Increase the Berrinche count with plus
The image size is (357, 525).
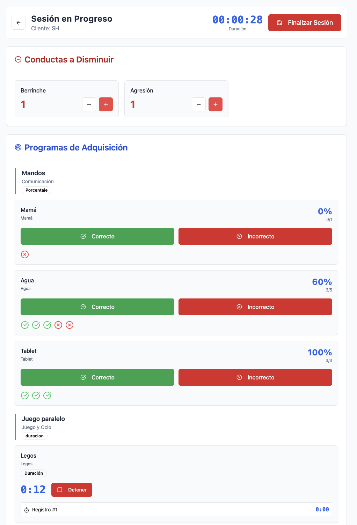point(106,104)
